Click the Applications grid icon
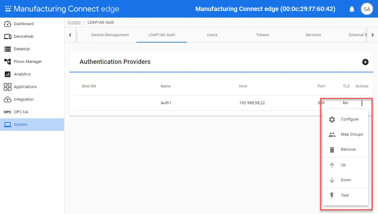Image resolution: width=378 pixels, height=214 pixels. 8,87
